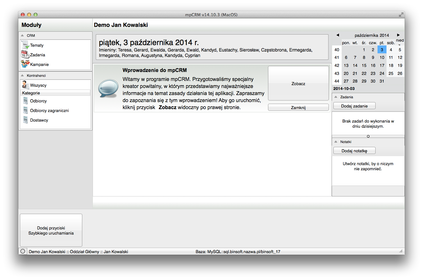Click the 'Demo Jan Kowalski' main header

(121, 25)
